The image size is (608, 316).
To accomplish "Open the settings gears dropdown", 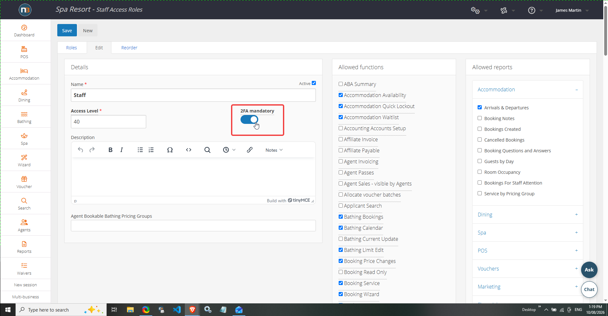I will point(479,10).
